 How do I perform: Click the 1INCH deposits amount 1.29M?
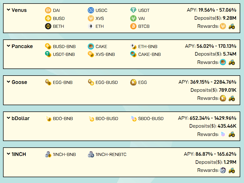[x=230, y=162]
